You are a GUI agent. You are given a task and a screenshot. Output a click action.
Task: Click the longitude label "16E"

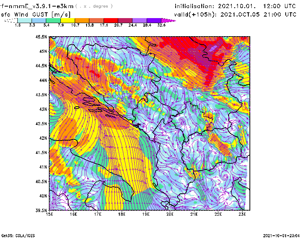[74, 214]
